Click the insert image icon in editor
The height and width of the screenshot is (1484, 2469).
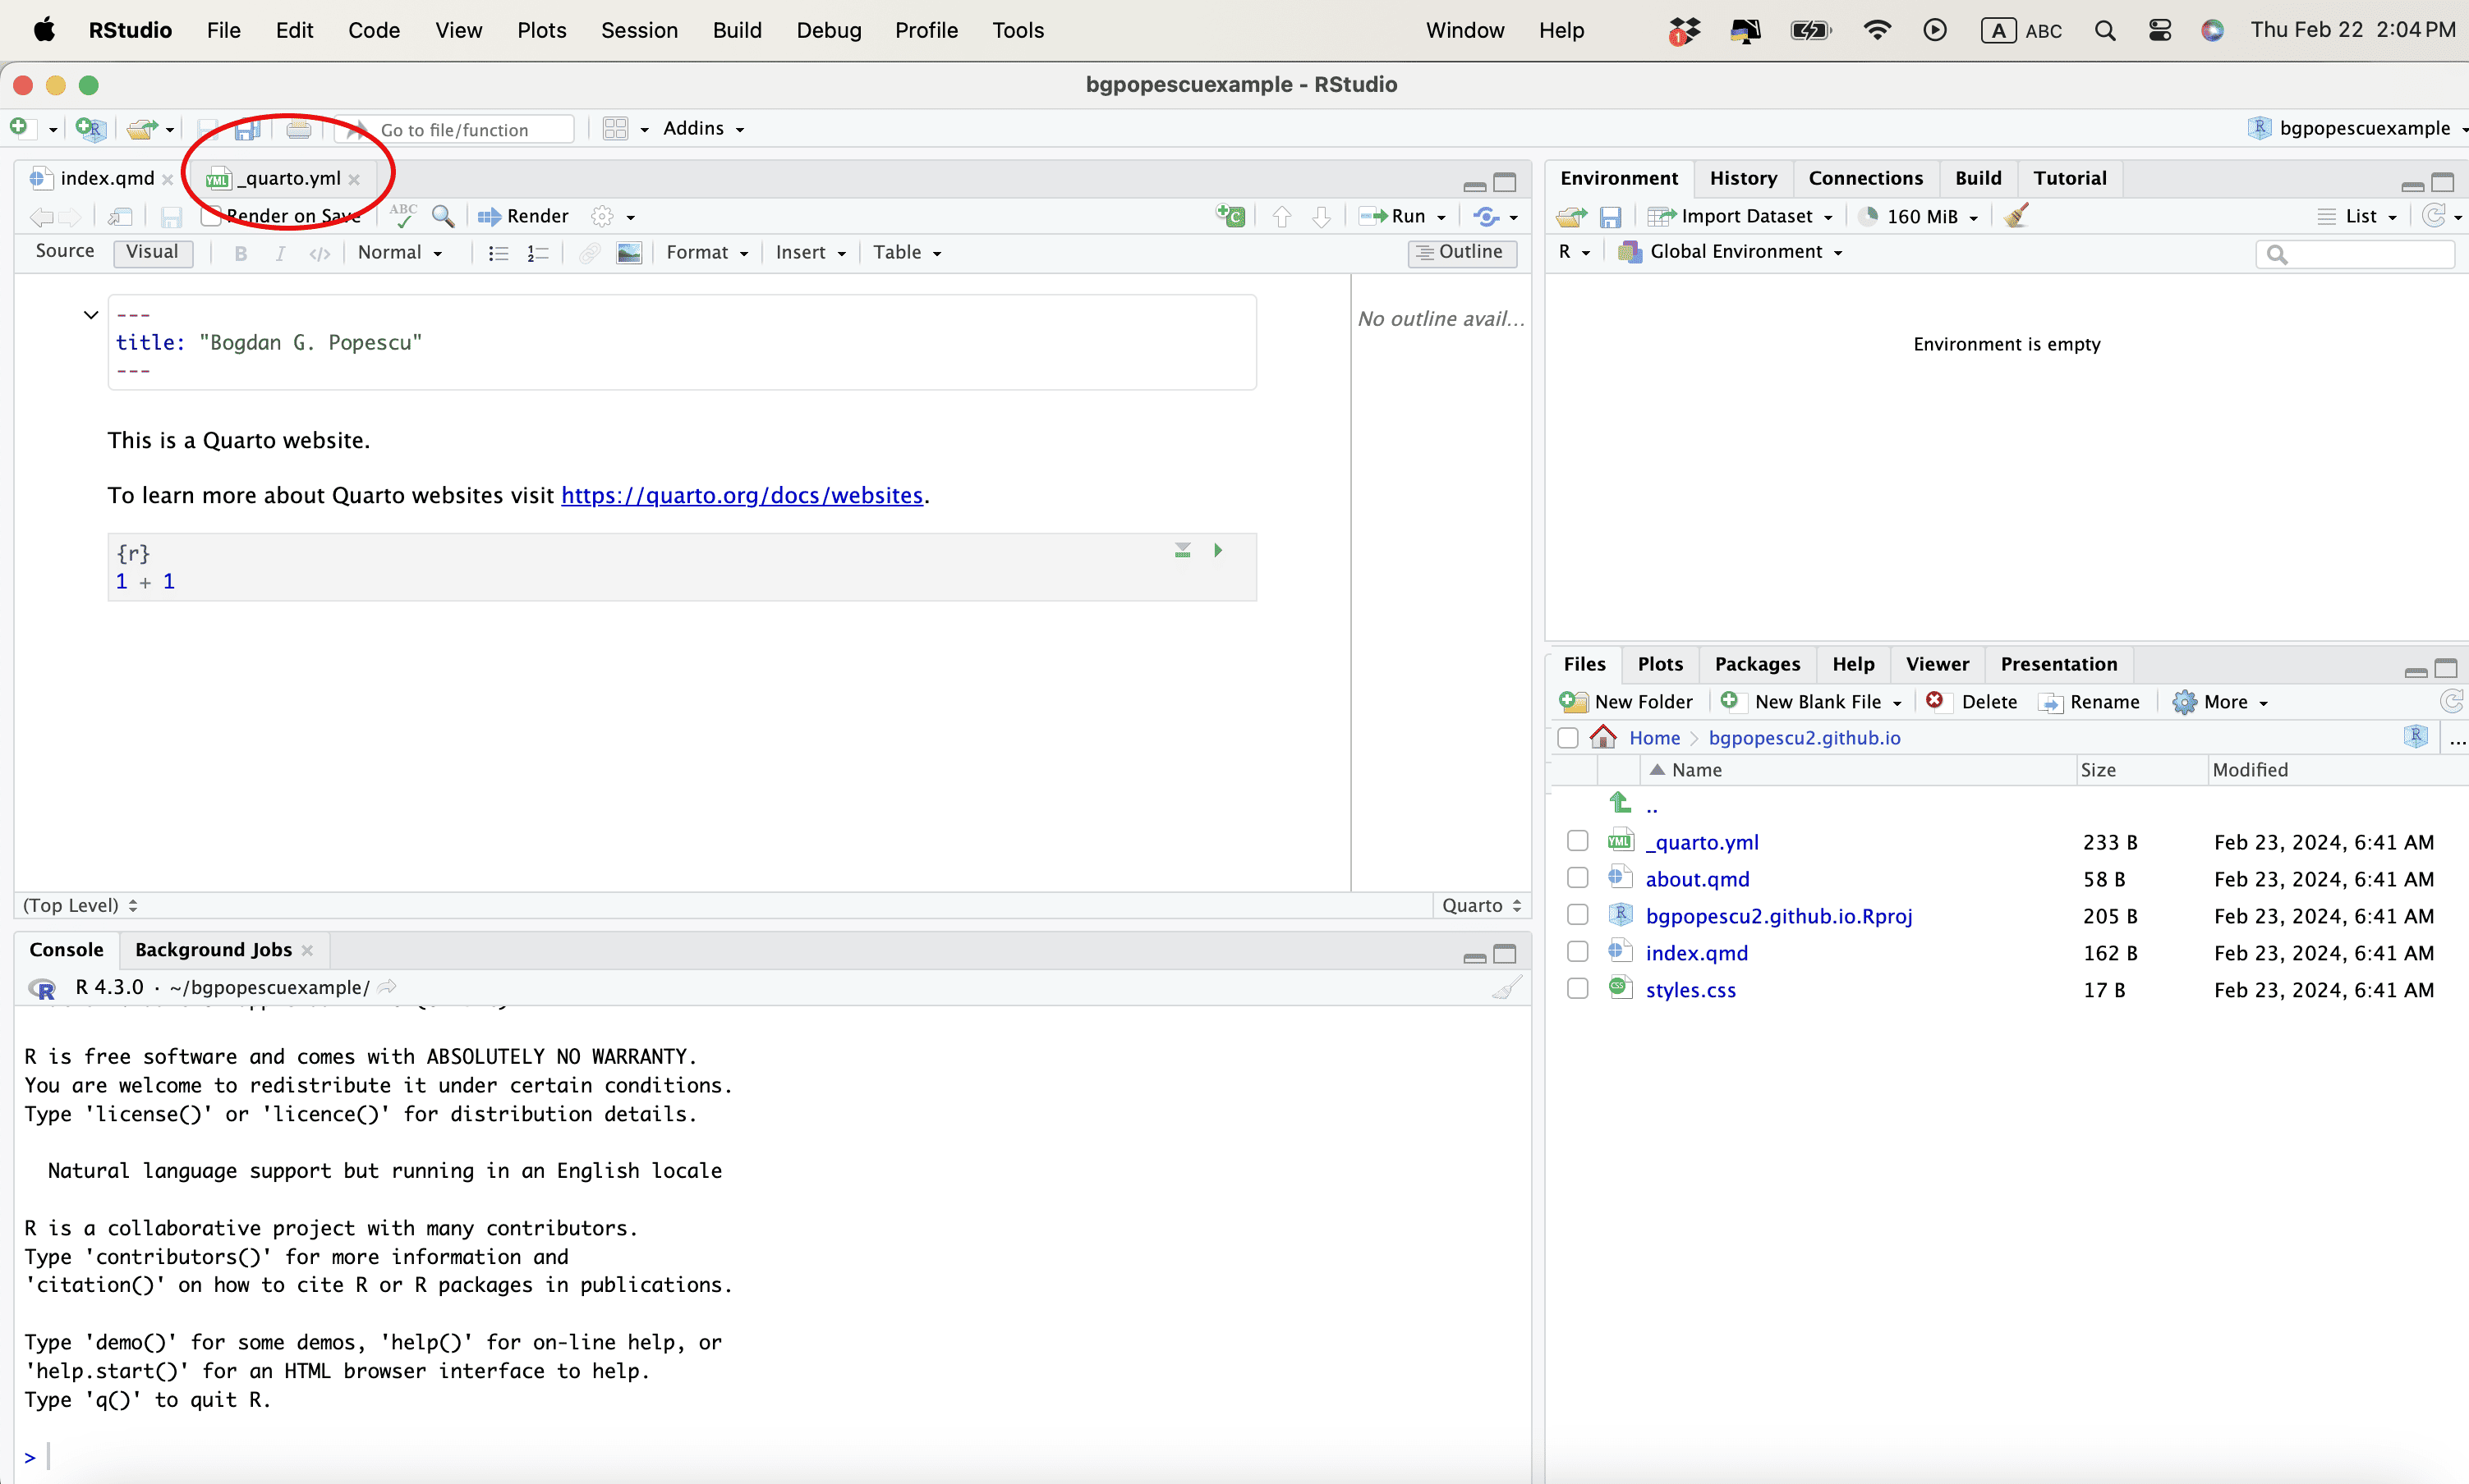tap(628, 253)
